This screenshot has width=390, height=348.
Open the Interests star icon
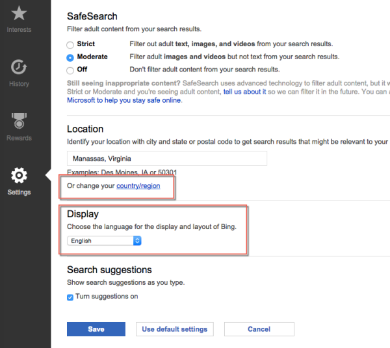[x=19, y=13]
